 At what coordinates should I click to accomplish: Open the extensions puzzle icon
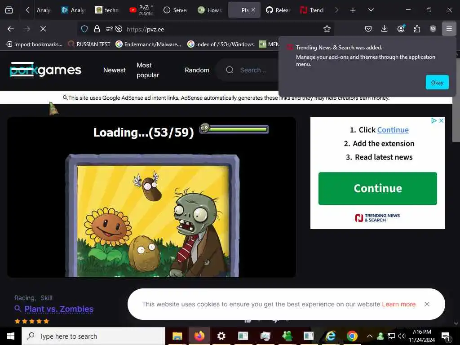(x=417, y=29)
